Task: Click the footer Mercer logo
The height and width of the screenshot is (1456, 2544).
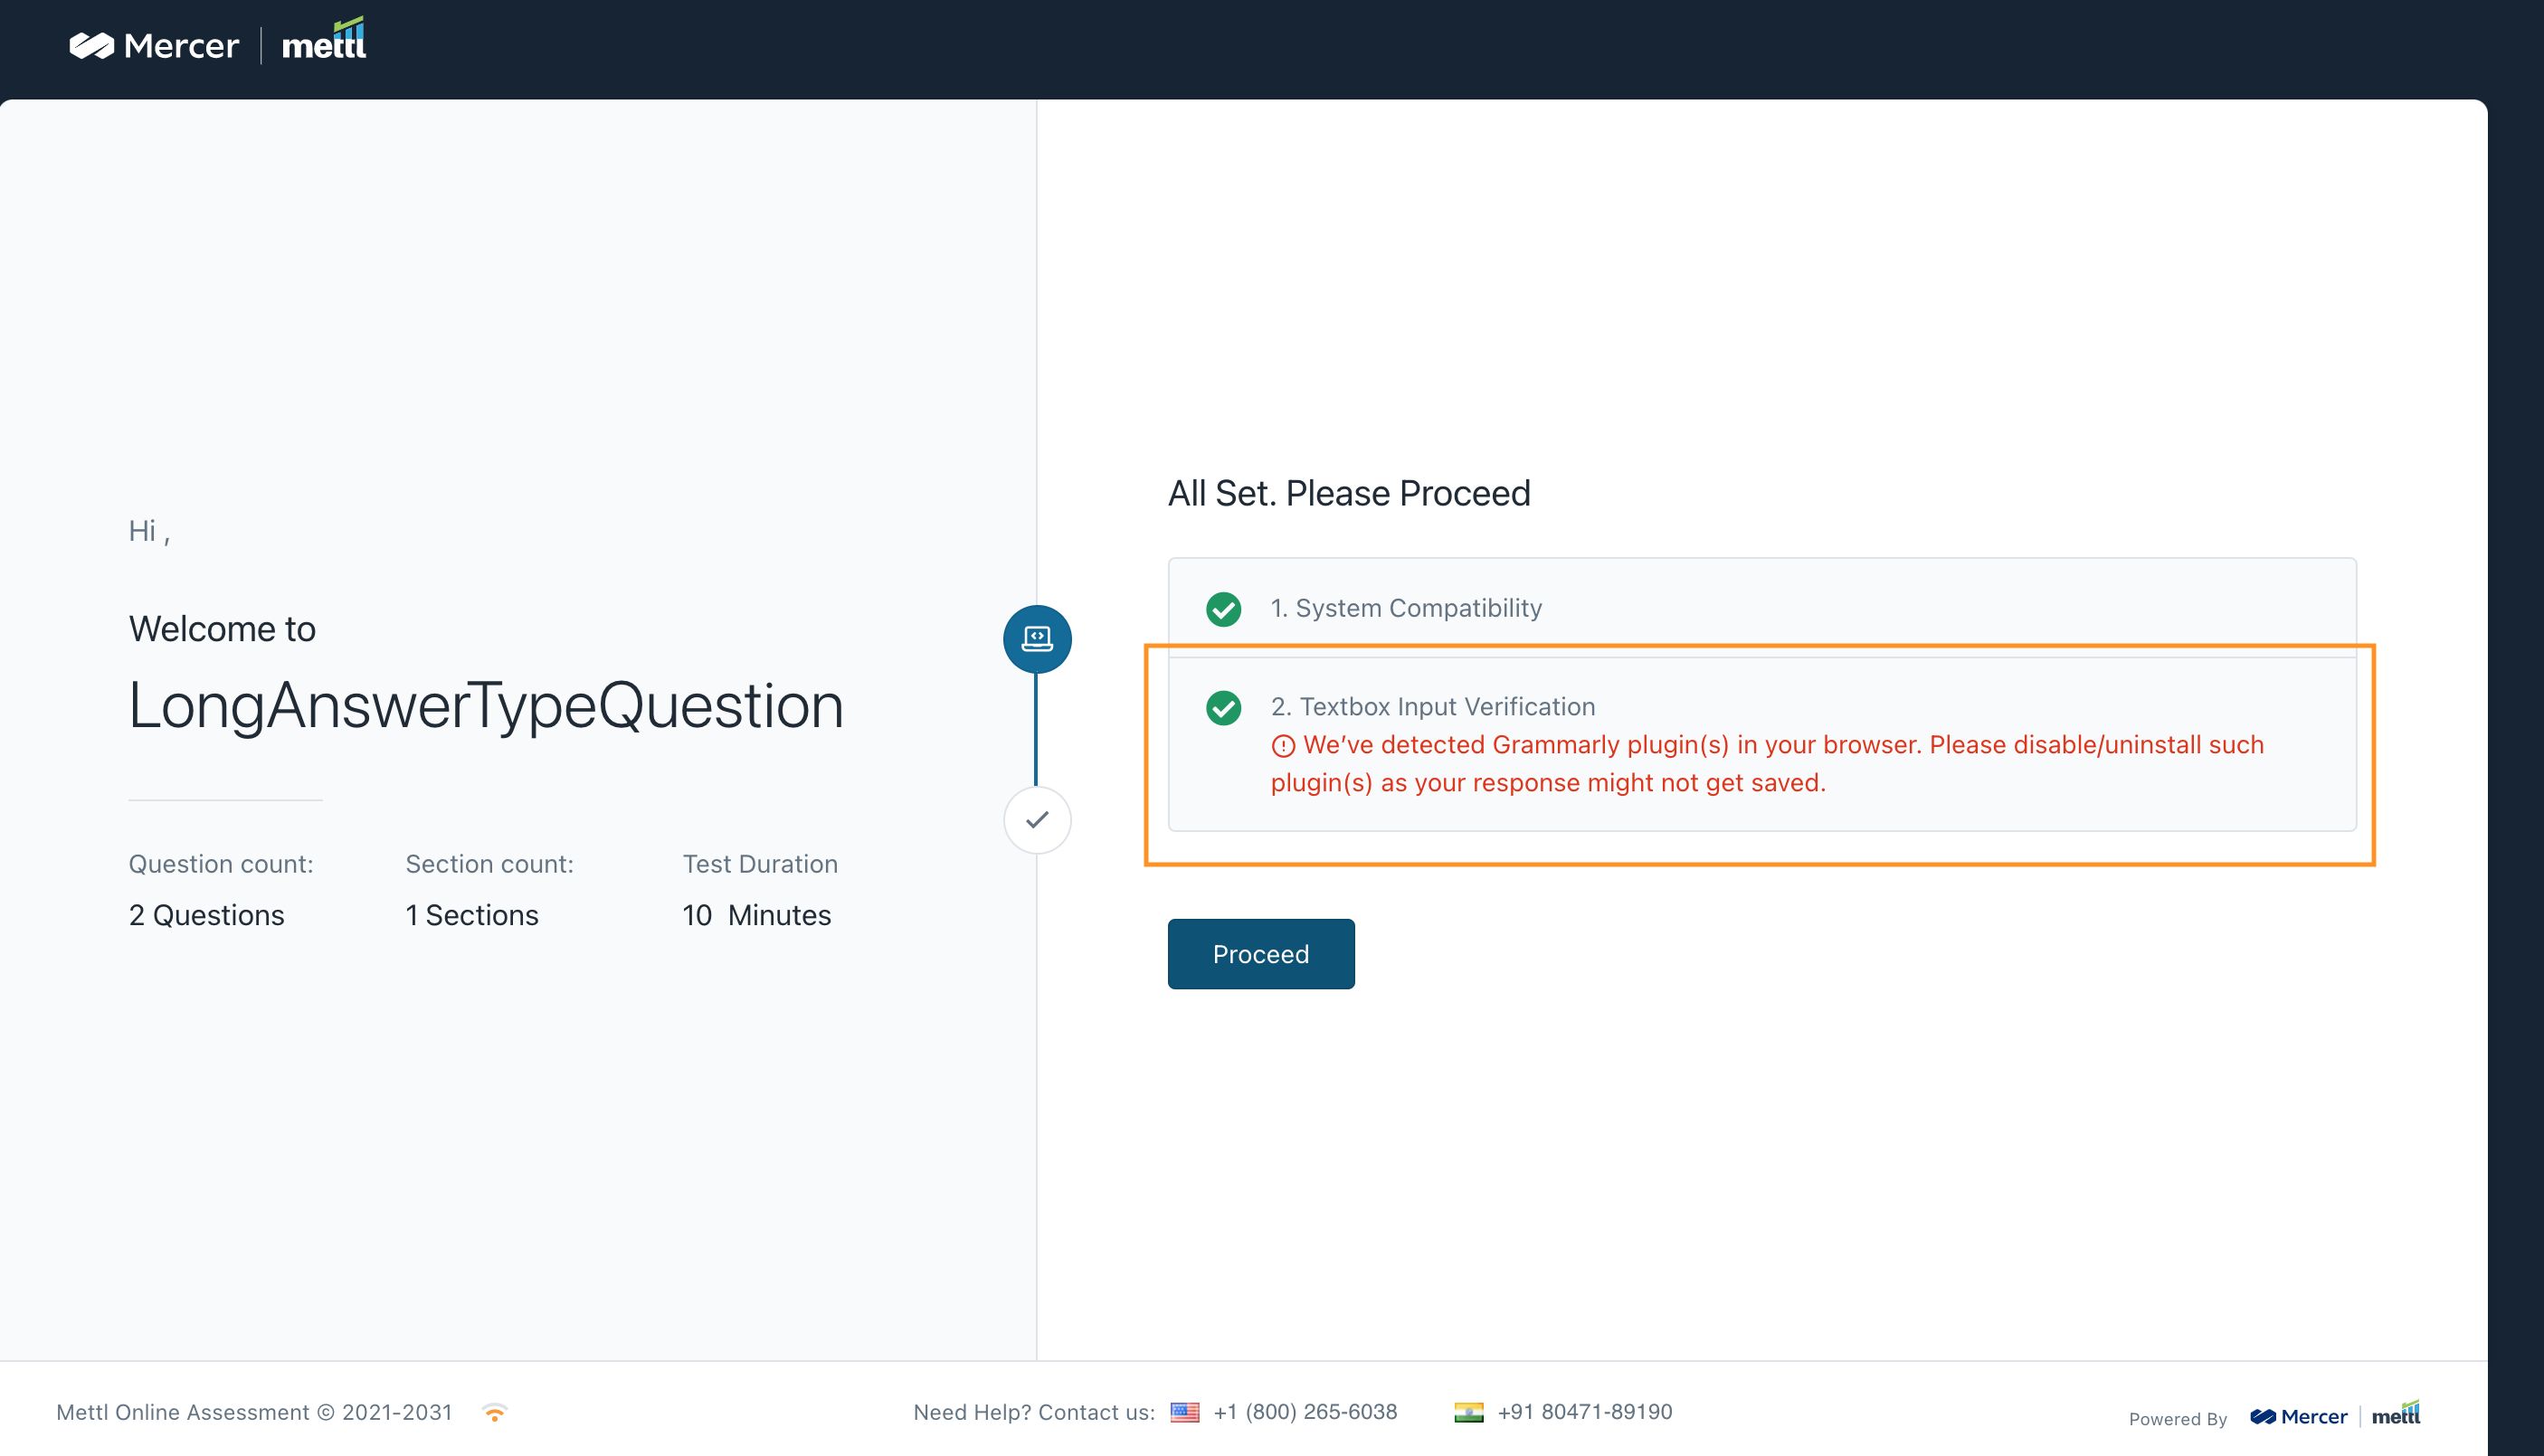Action: 2298,1416
